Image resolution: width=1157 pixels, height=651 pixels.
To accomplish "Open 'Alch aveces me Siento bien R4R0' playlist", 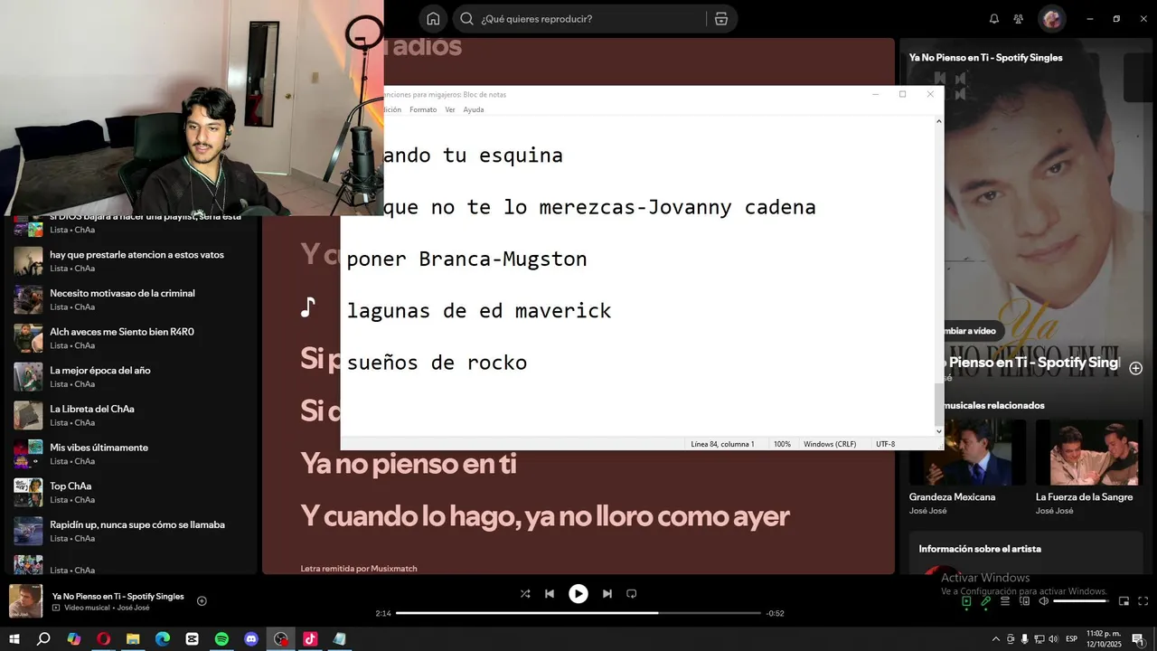I will (129, 338).
